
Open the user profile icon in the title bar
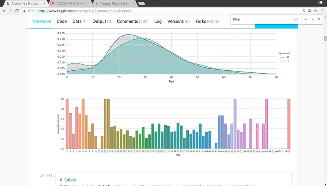[x=321, y=2]
